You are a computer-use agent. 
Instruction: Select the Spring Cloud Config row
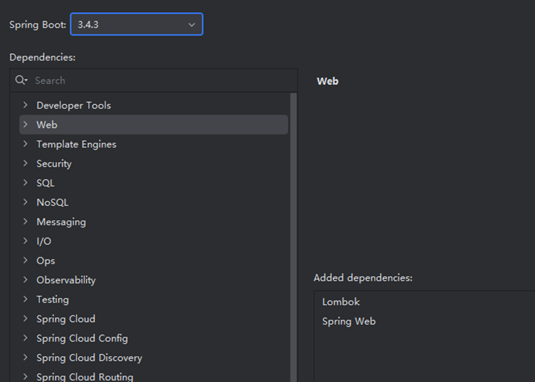tap(153, 338)
